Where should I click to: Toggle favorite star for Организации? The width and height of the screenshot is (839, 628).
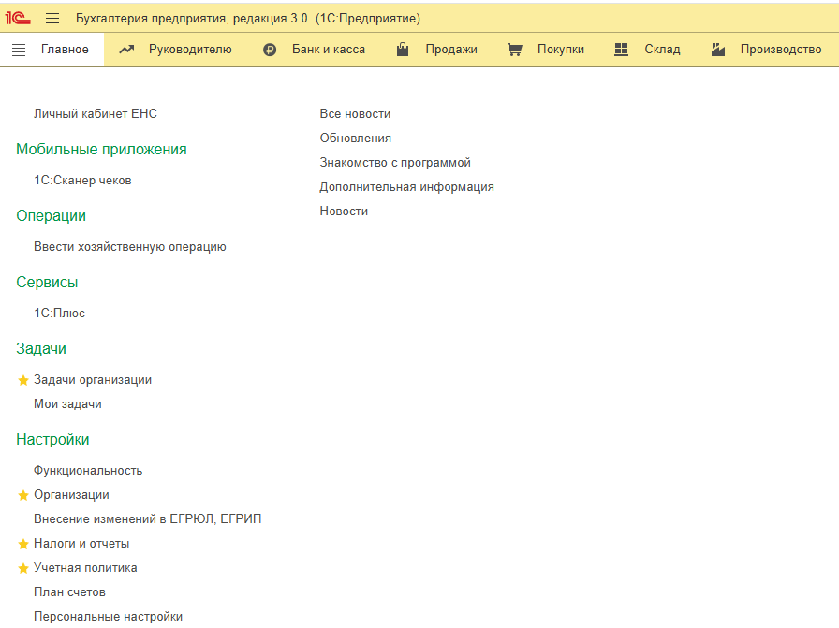[23, 495]
